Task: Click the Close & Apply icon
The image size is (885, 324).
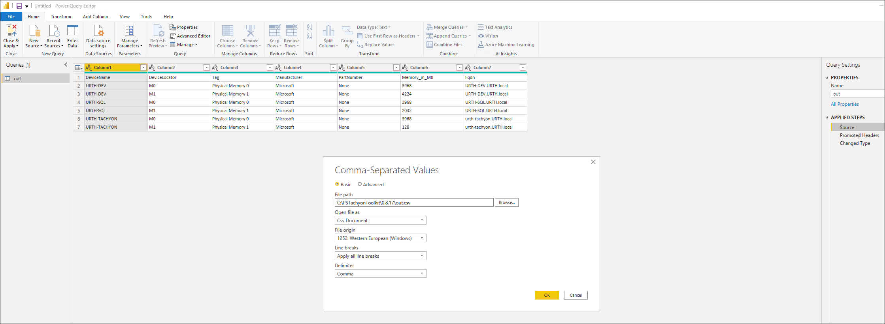Action: tap(11, 31)
